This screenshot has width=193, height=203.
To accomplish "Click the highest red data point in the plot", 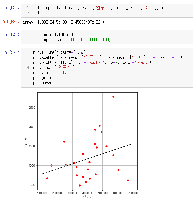I will click(113, 97).
